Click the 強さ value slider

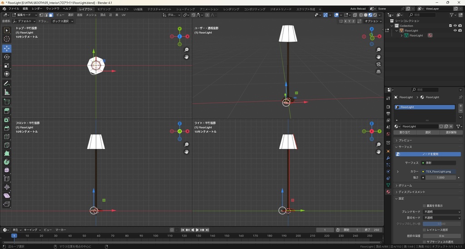pyautogui.click(x=440, y=177)
